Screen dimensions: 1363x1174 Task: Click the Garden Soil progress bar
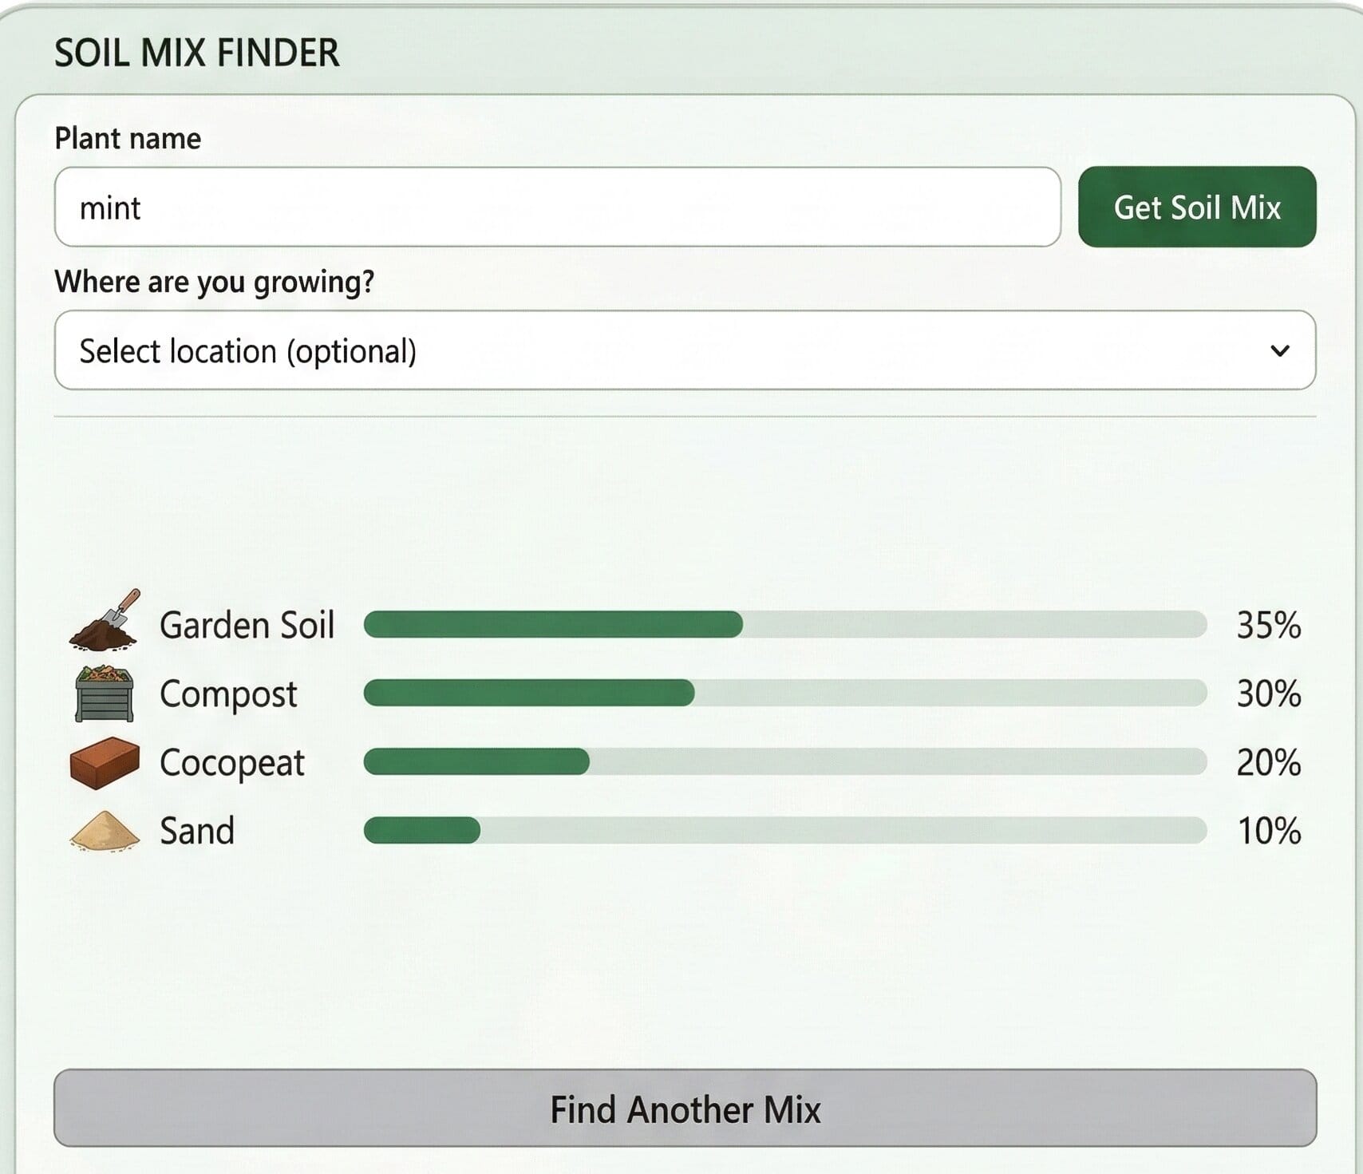(784, 624)
